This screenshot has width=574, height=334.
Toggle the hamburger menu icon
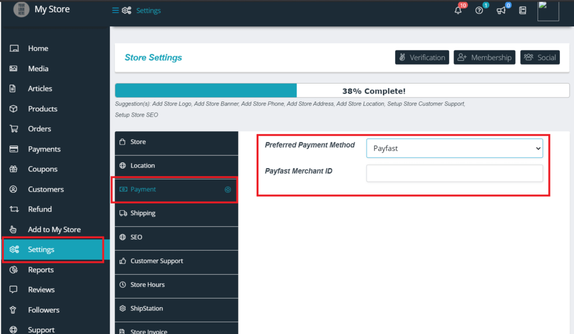pos(115,11)
